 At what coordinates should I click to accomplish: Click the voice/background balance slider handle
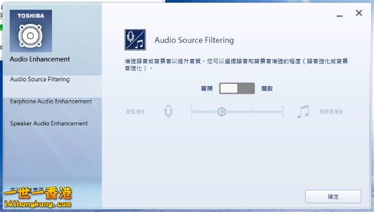(x=222, y=112)
